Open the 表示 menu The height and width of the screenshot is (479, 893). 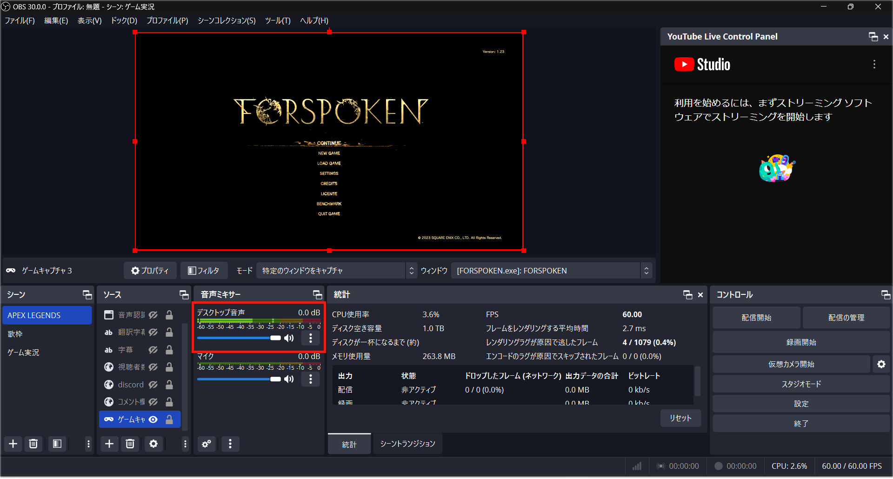tap(89, 21)
